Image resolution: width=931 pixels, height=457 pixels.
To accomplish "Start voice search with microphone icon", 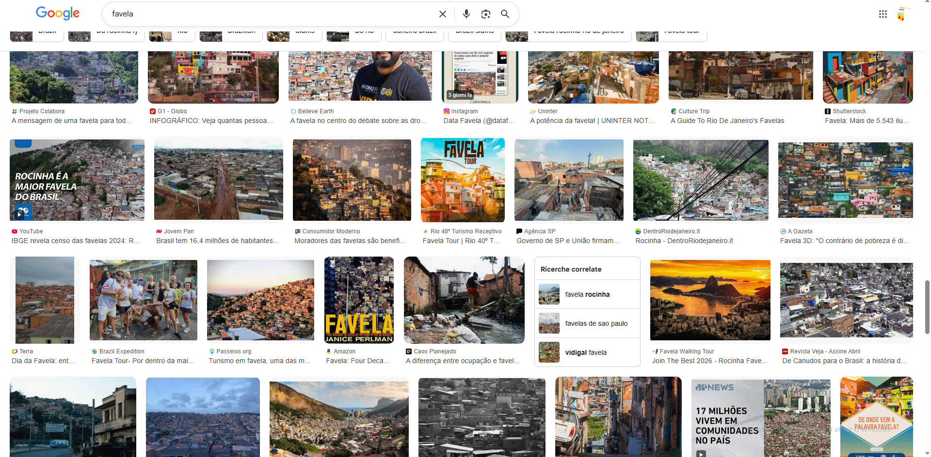I will [466, 14].
